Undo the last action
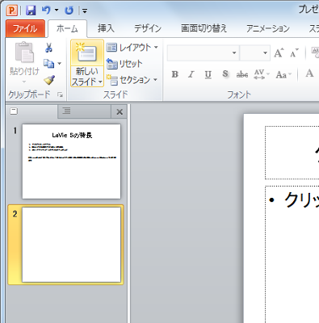This screenshot has height=323, width=319. click(x=46, y=10)
